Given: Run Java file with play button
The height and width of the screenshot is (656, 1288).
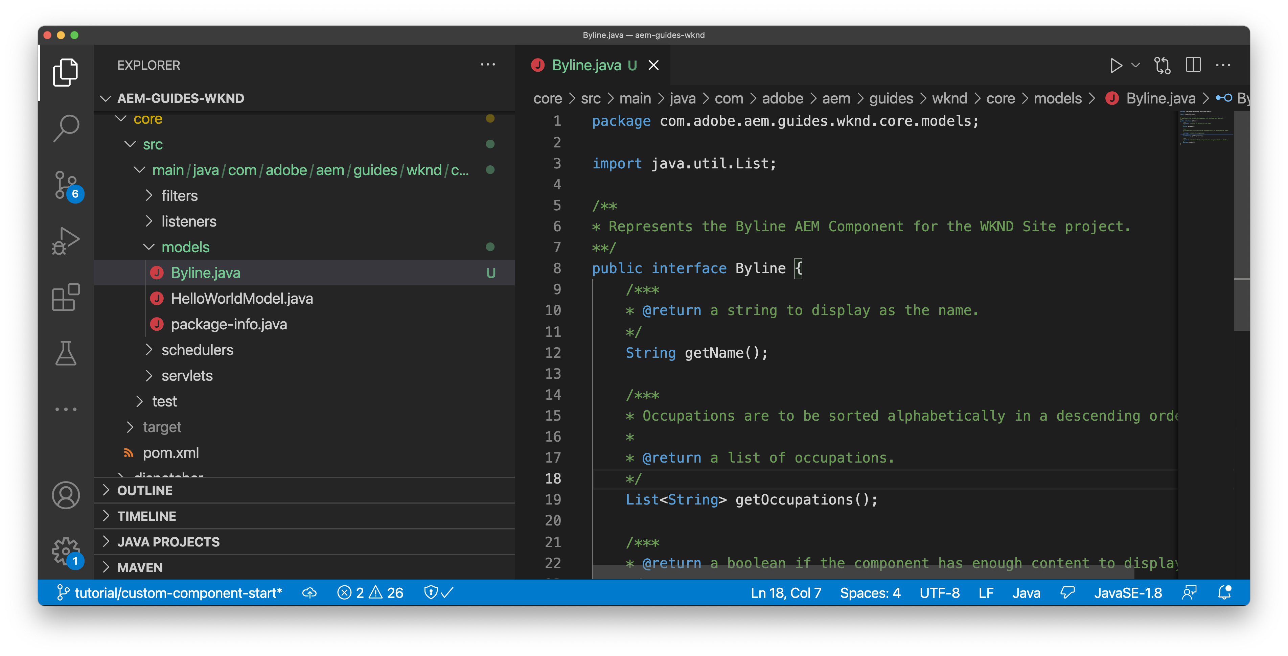Looking at the screenshot, I should click(x=1115, y=66).
